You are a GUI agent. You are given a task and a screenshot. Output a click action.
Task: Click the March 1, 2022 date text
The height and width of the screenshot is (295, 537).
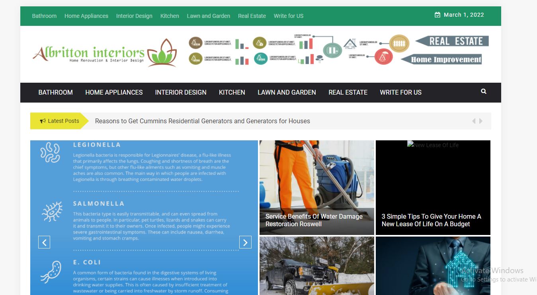tap(464, 15)
